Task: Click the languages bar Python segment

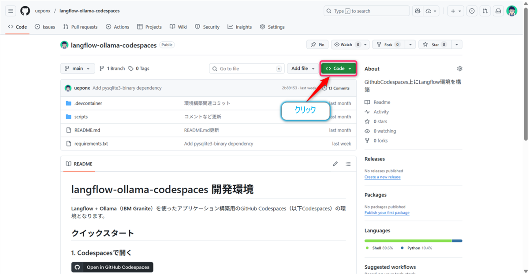Action: [x=457, y=241]
